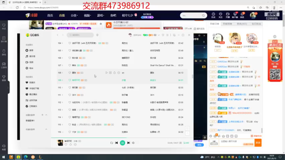
Task: Create a new playlist with the plus icon
Action: [42, 115]
